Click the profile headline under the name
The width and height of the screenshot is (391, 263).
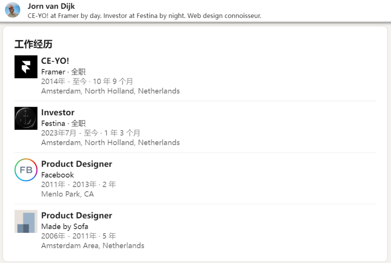144,16
